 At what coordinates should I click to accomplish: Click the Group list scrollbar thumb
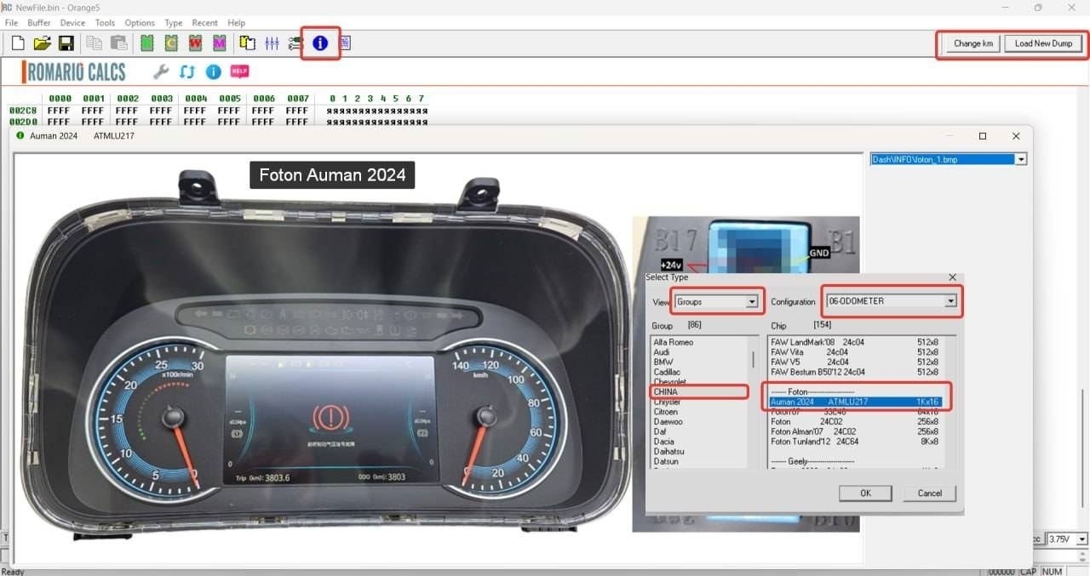(x=753, y=358)
